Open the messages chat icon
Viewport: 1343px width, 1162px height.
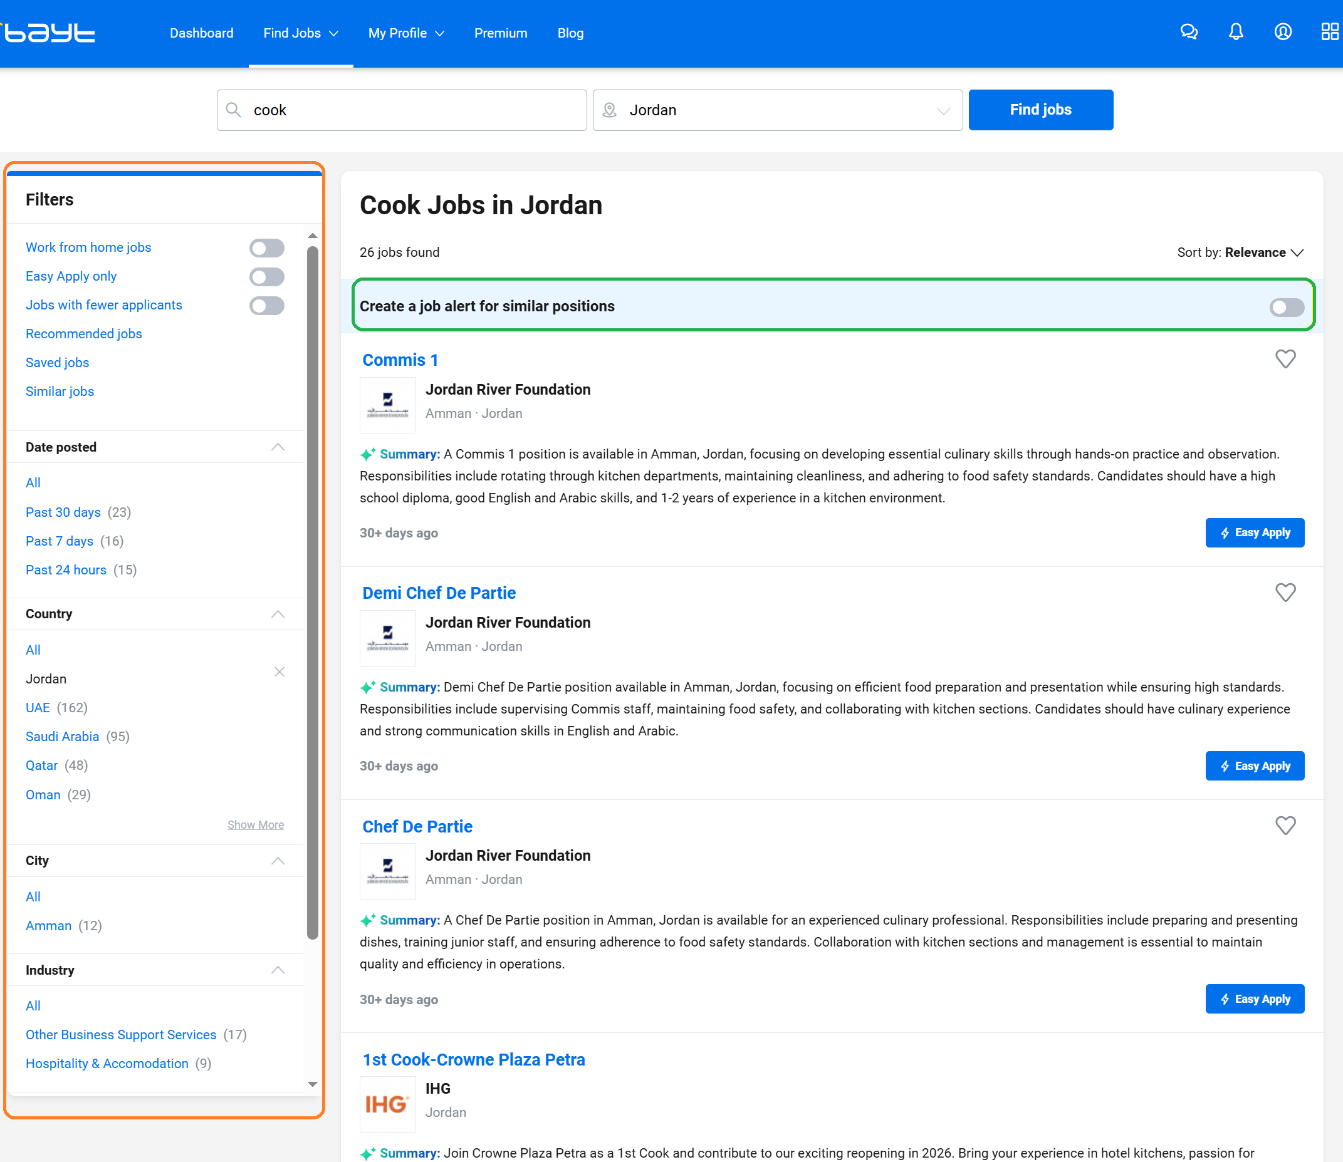(x=1189, y=33)
